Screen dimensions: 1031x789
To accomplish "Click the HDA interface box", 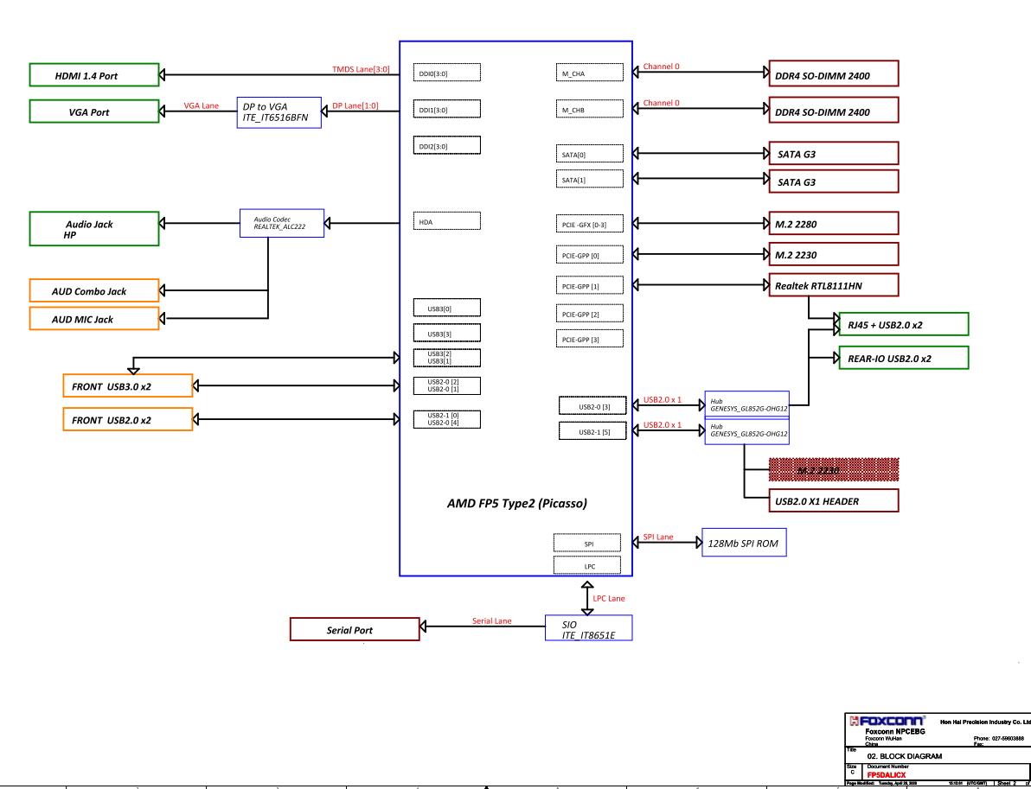I will point(447,221).
